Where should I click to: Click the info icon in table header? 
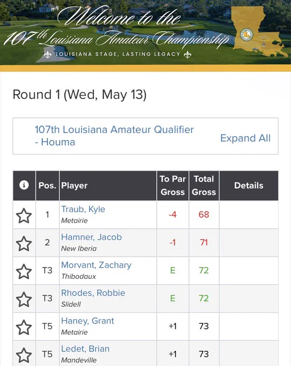24,185
